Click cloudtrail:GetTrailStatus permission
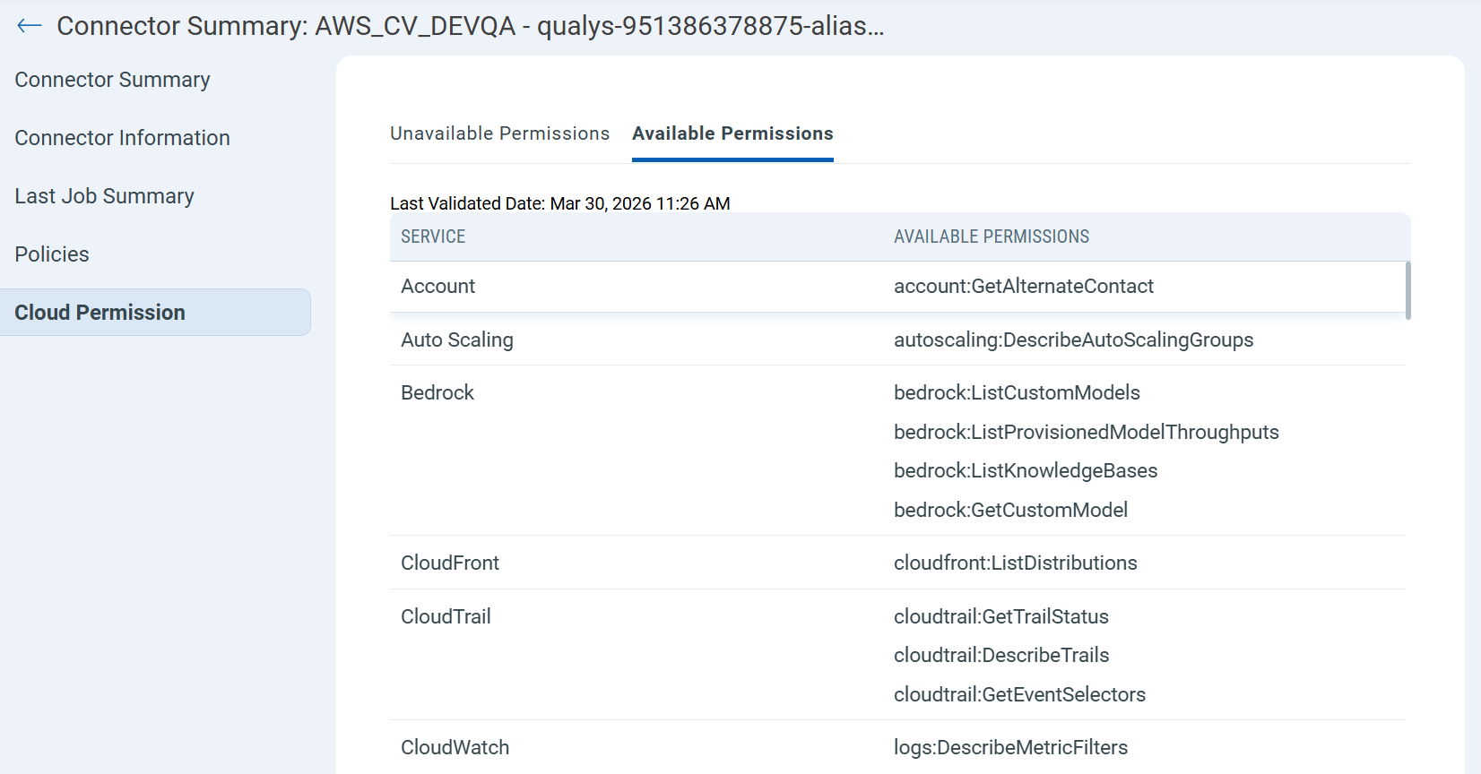The height and width of the screenshot is (774, 1481). [x=1001, y=617]
